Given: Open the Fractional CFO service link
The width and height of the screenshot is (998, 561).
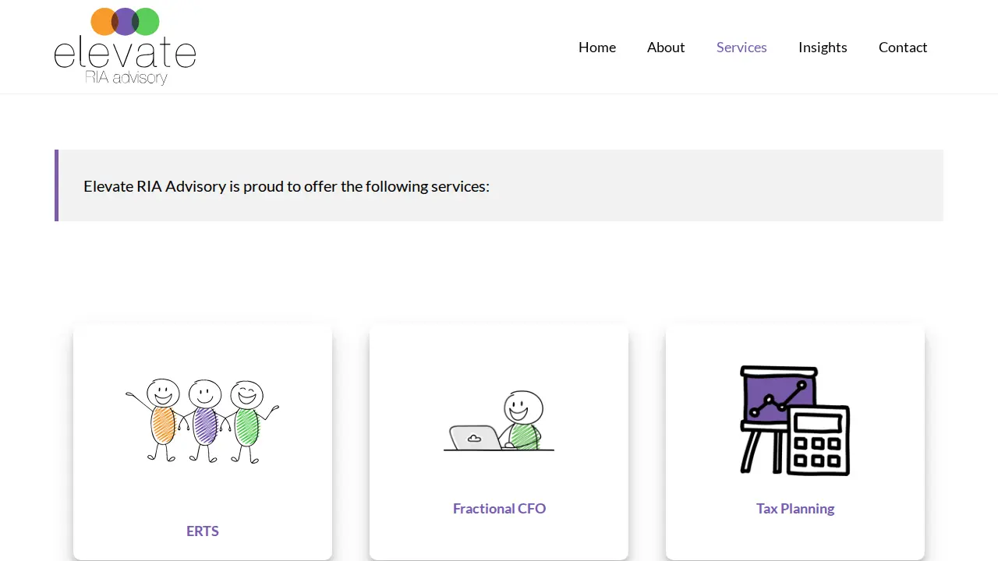Looking at the screenshot, I should [x=499, y=509].
